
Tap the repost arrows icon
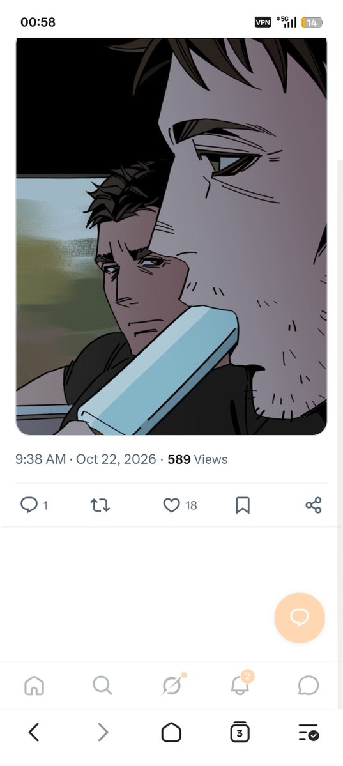(x=100, y=505)
